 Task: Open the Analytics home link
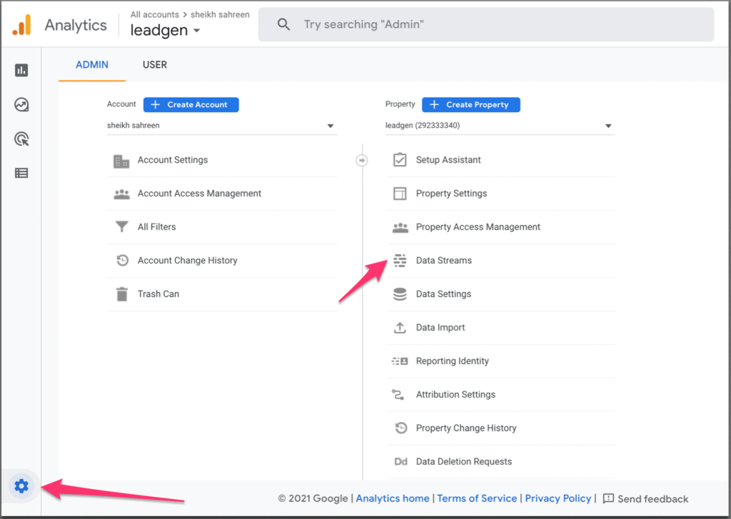click(x=393, y=498)
